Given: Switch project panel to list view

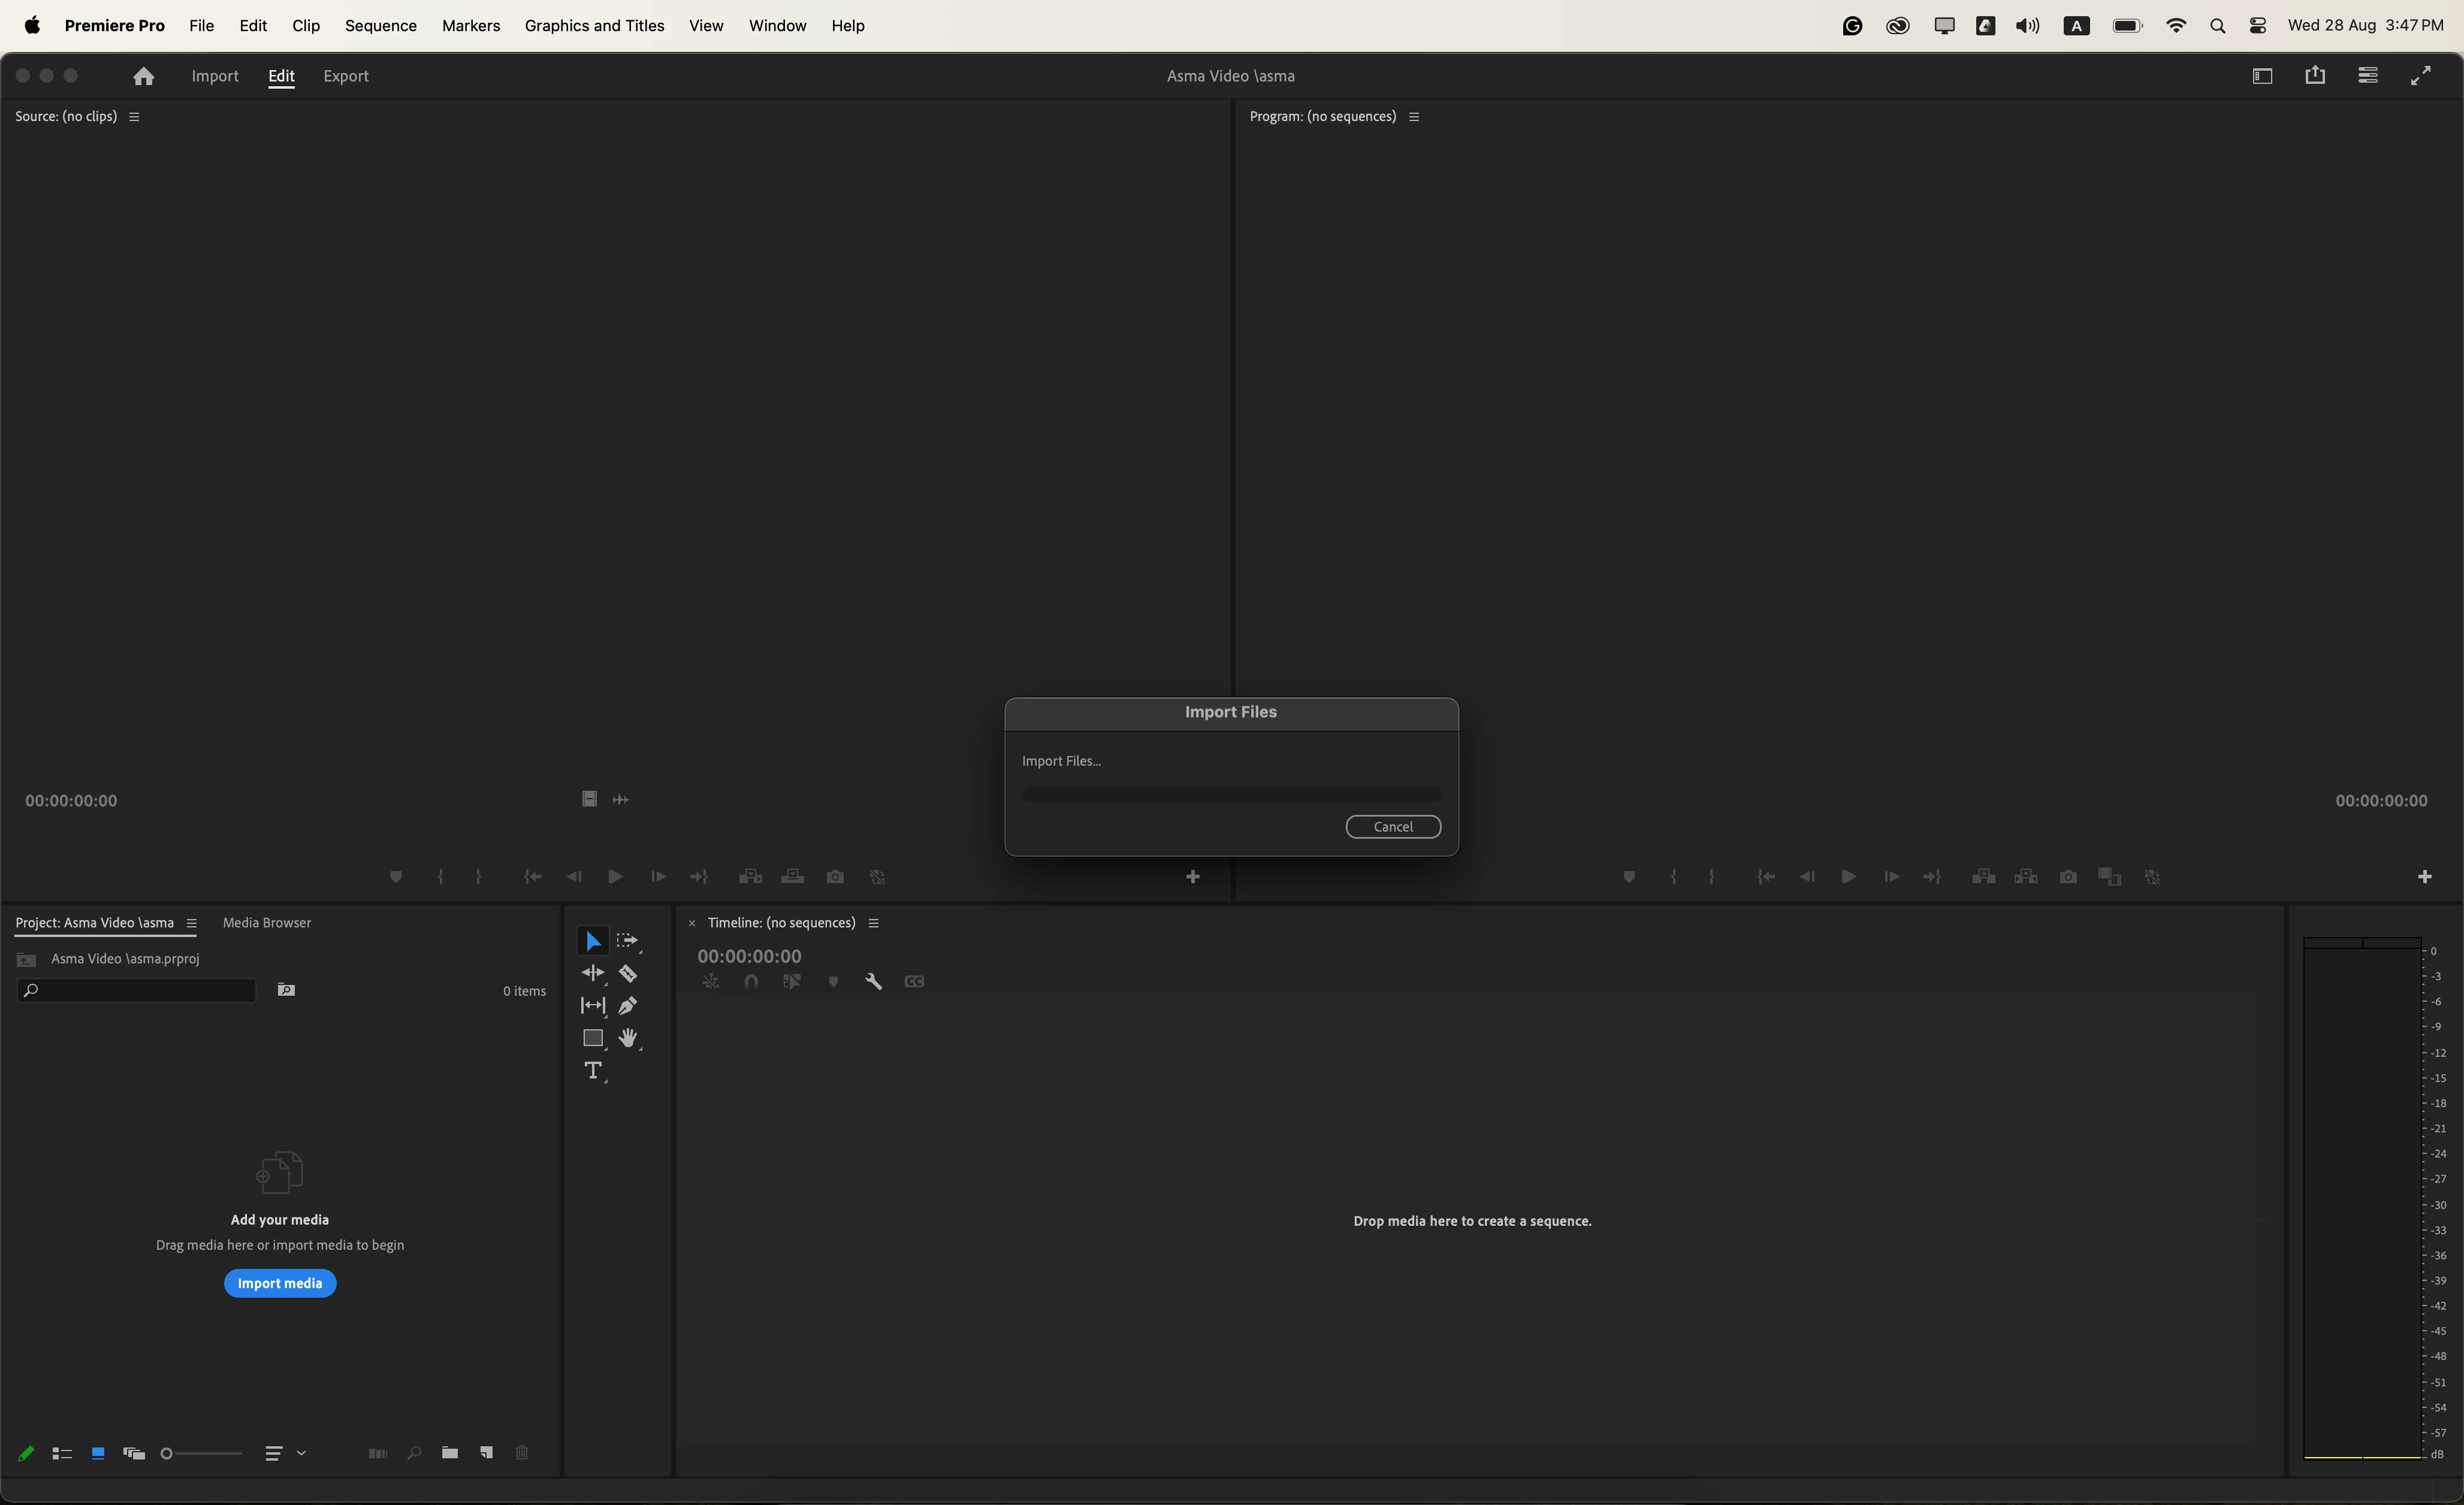Looking at the screenshot, I should tap(62, 1454).
